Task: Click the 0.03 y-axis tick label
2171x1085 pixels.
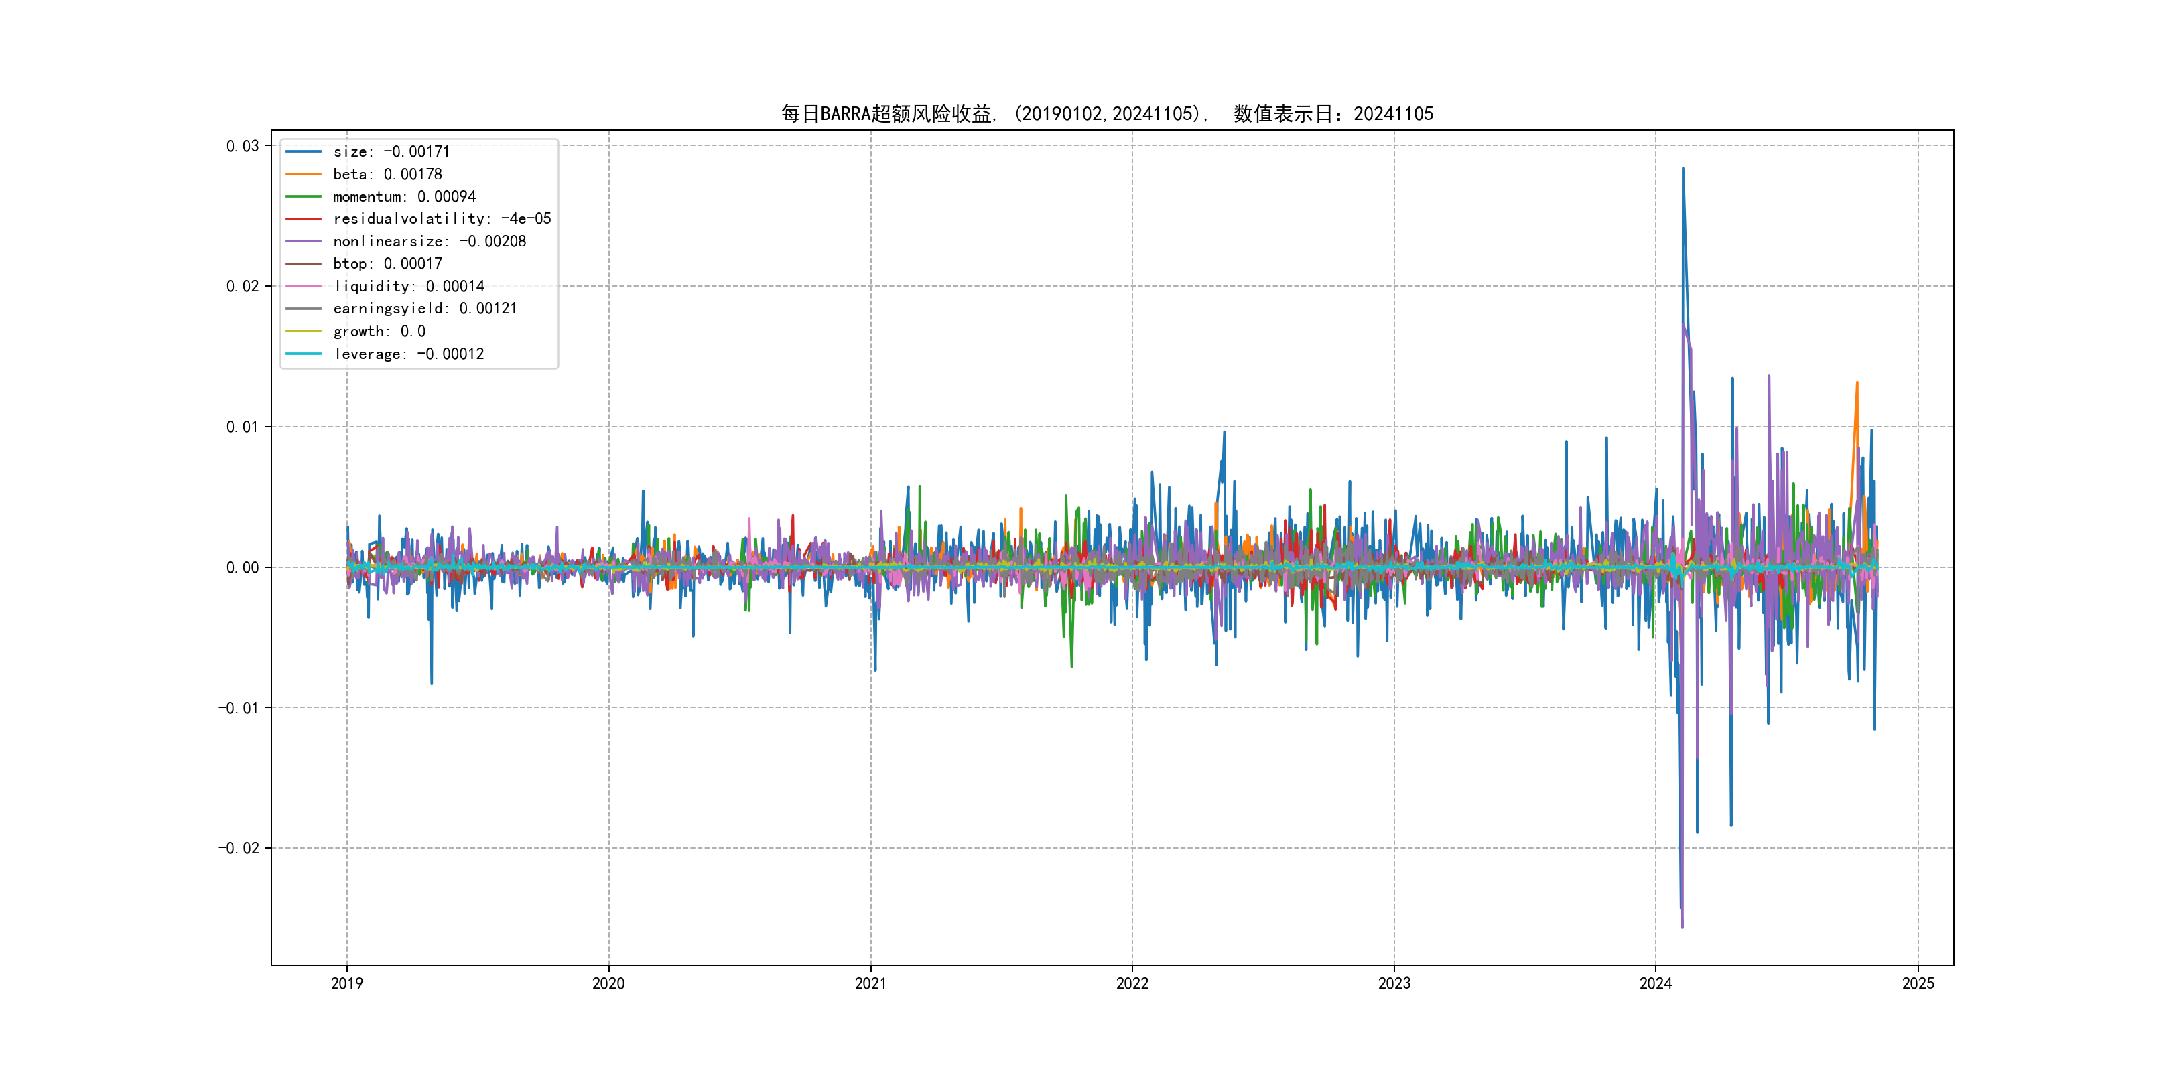Action: 242,147
